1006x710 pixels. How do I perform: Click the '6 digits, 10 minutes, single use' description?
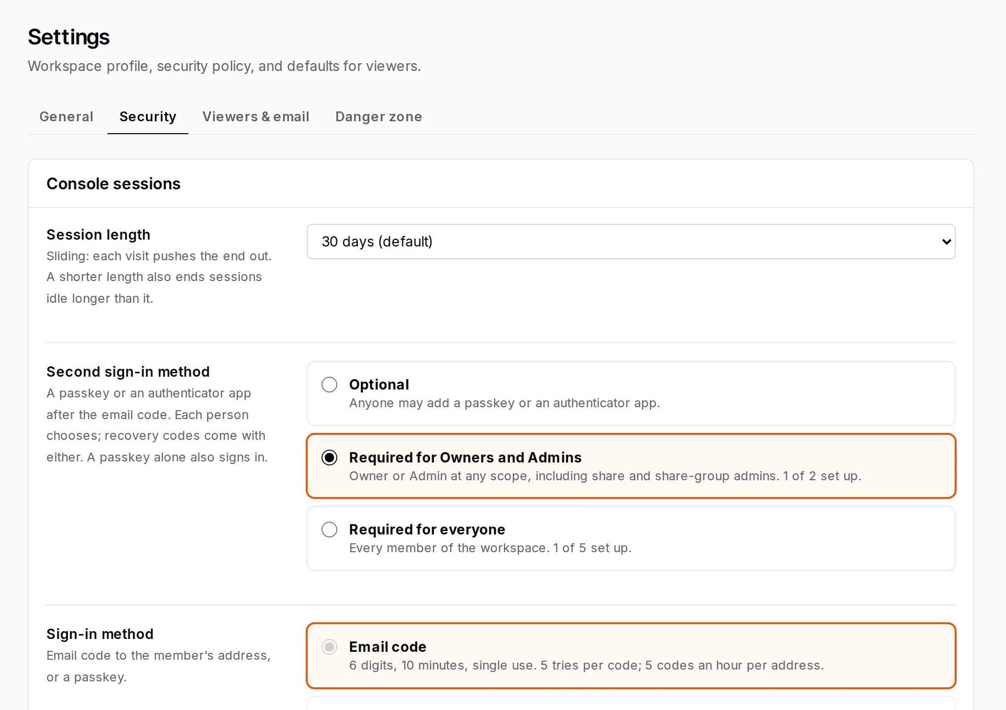(586, 666)
